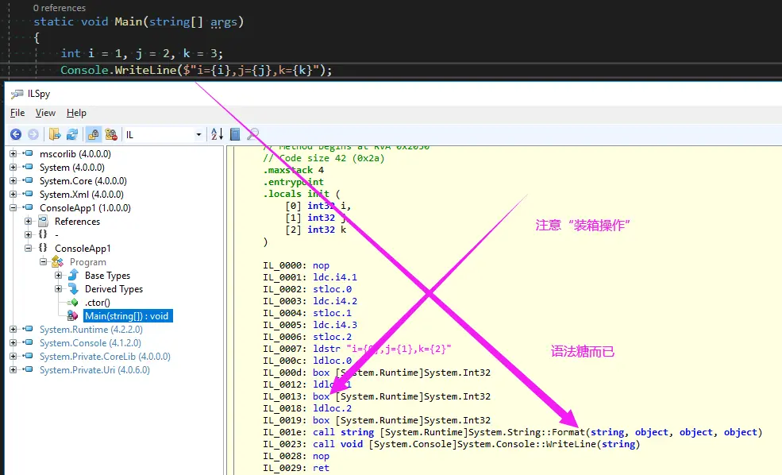Click the ILSpy title bar app icon
Screen dimensions: 782x475
pos(17,94)
